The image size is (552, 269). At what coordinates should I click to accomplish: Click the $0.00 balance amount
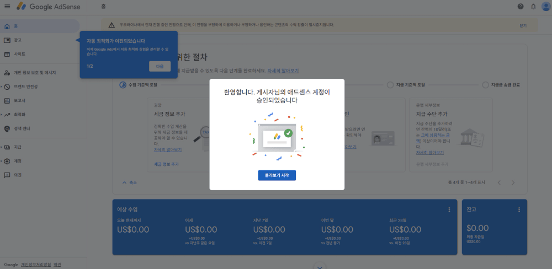point(477,228)
